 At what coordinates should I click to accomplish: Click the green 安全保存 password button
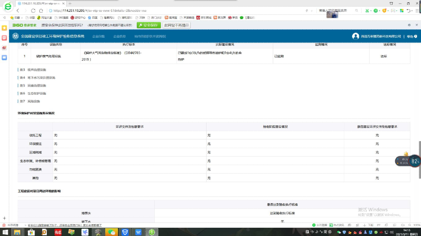(x=148, y=25)
